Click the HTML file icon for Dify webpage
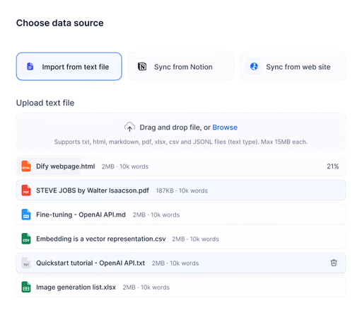This screenshot has width=362, height=313. tap(26, 166)
